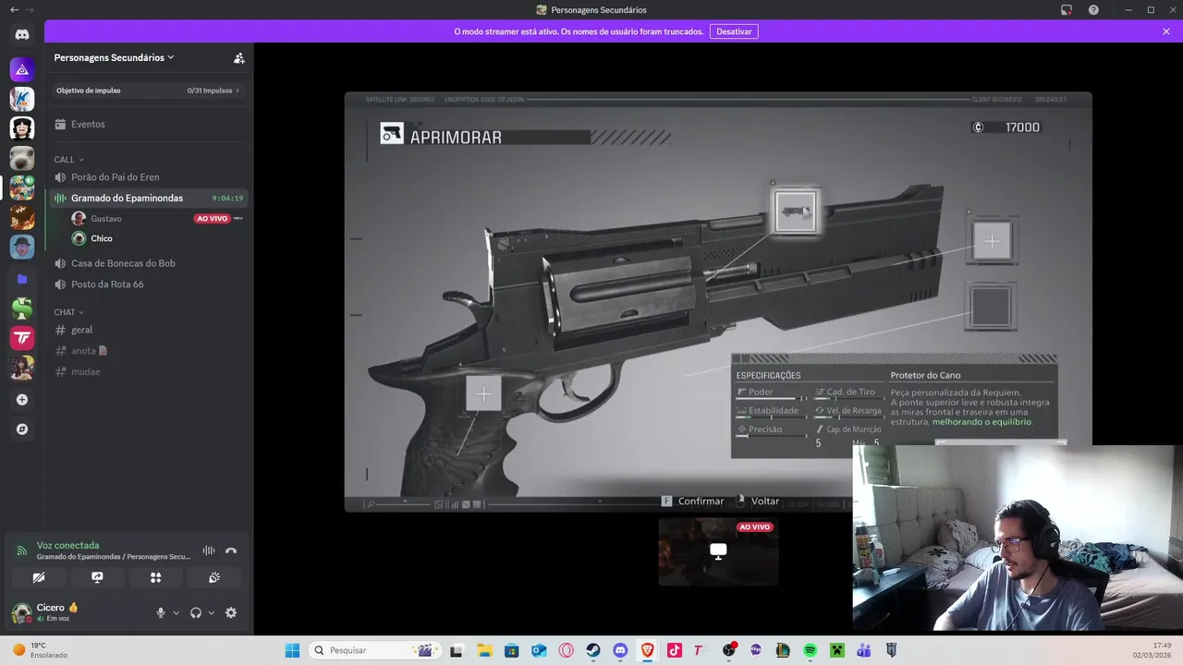Open the red T server icon
Screen dimensions: 1183x665
click(x=22, y=338)
